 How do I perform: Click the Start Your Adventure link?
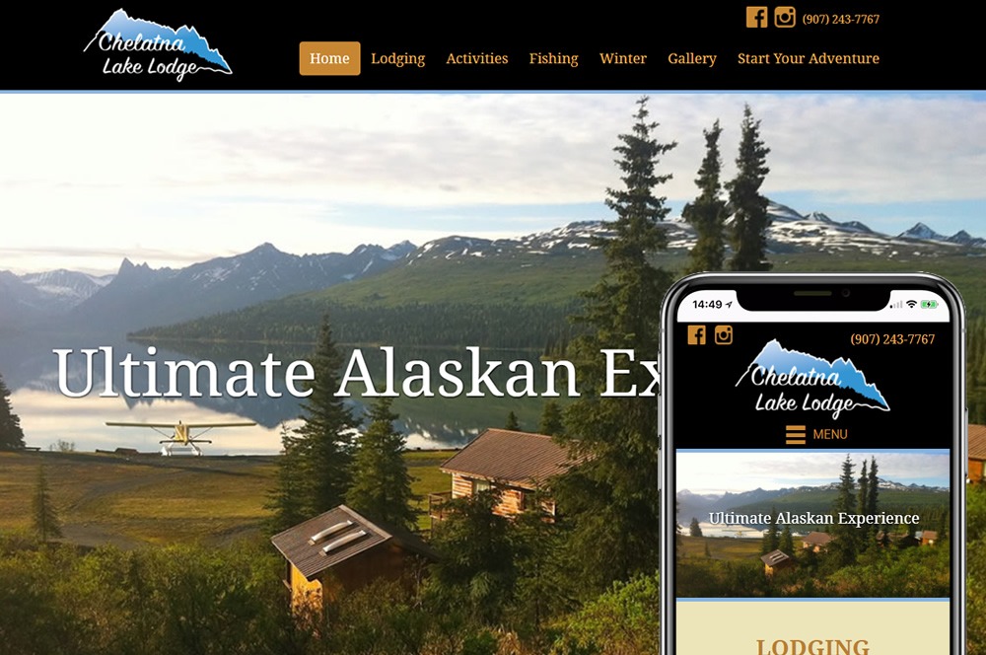pos(809,58)
